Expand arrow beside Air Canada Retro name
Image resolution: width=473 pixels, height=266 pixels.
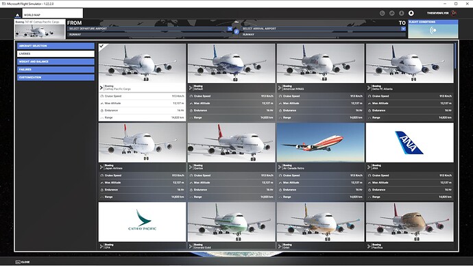pos(280,167)
